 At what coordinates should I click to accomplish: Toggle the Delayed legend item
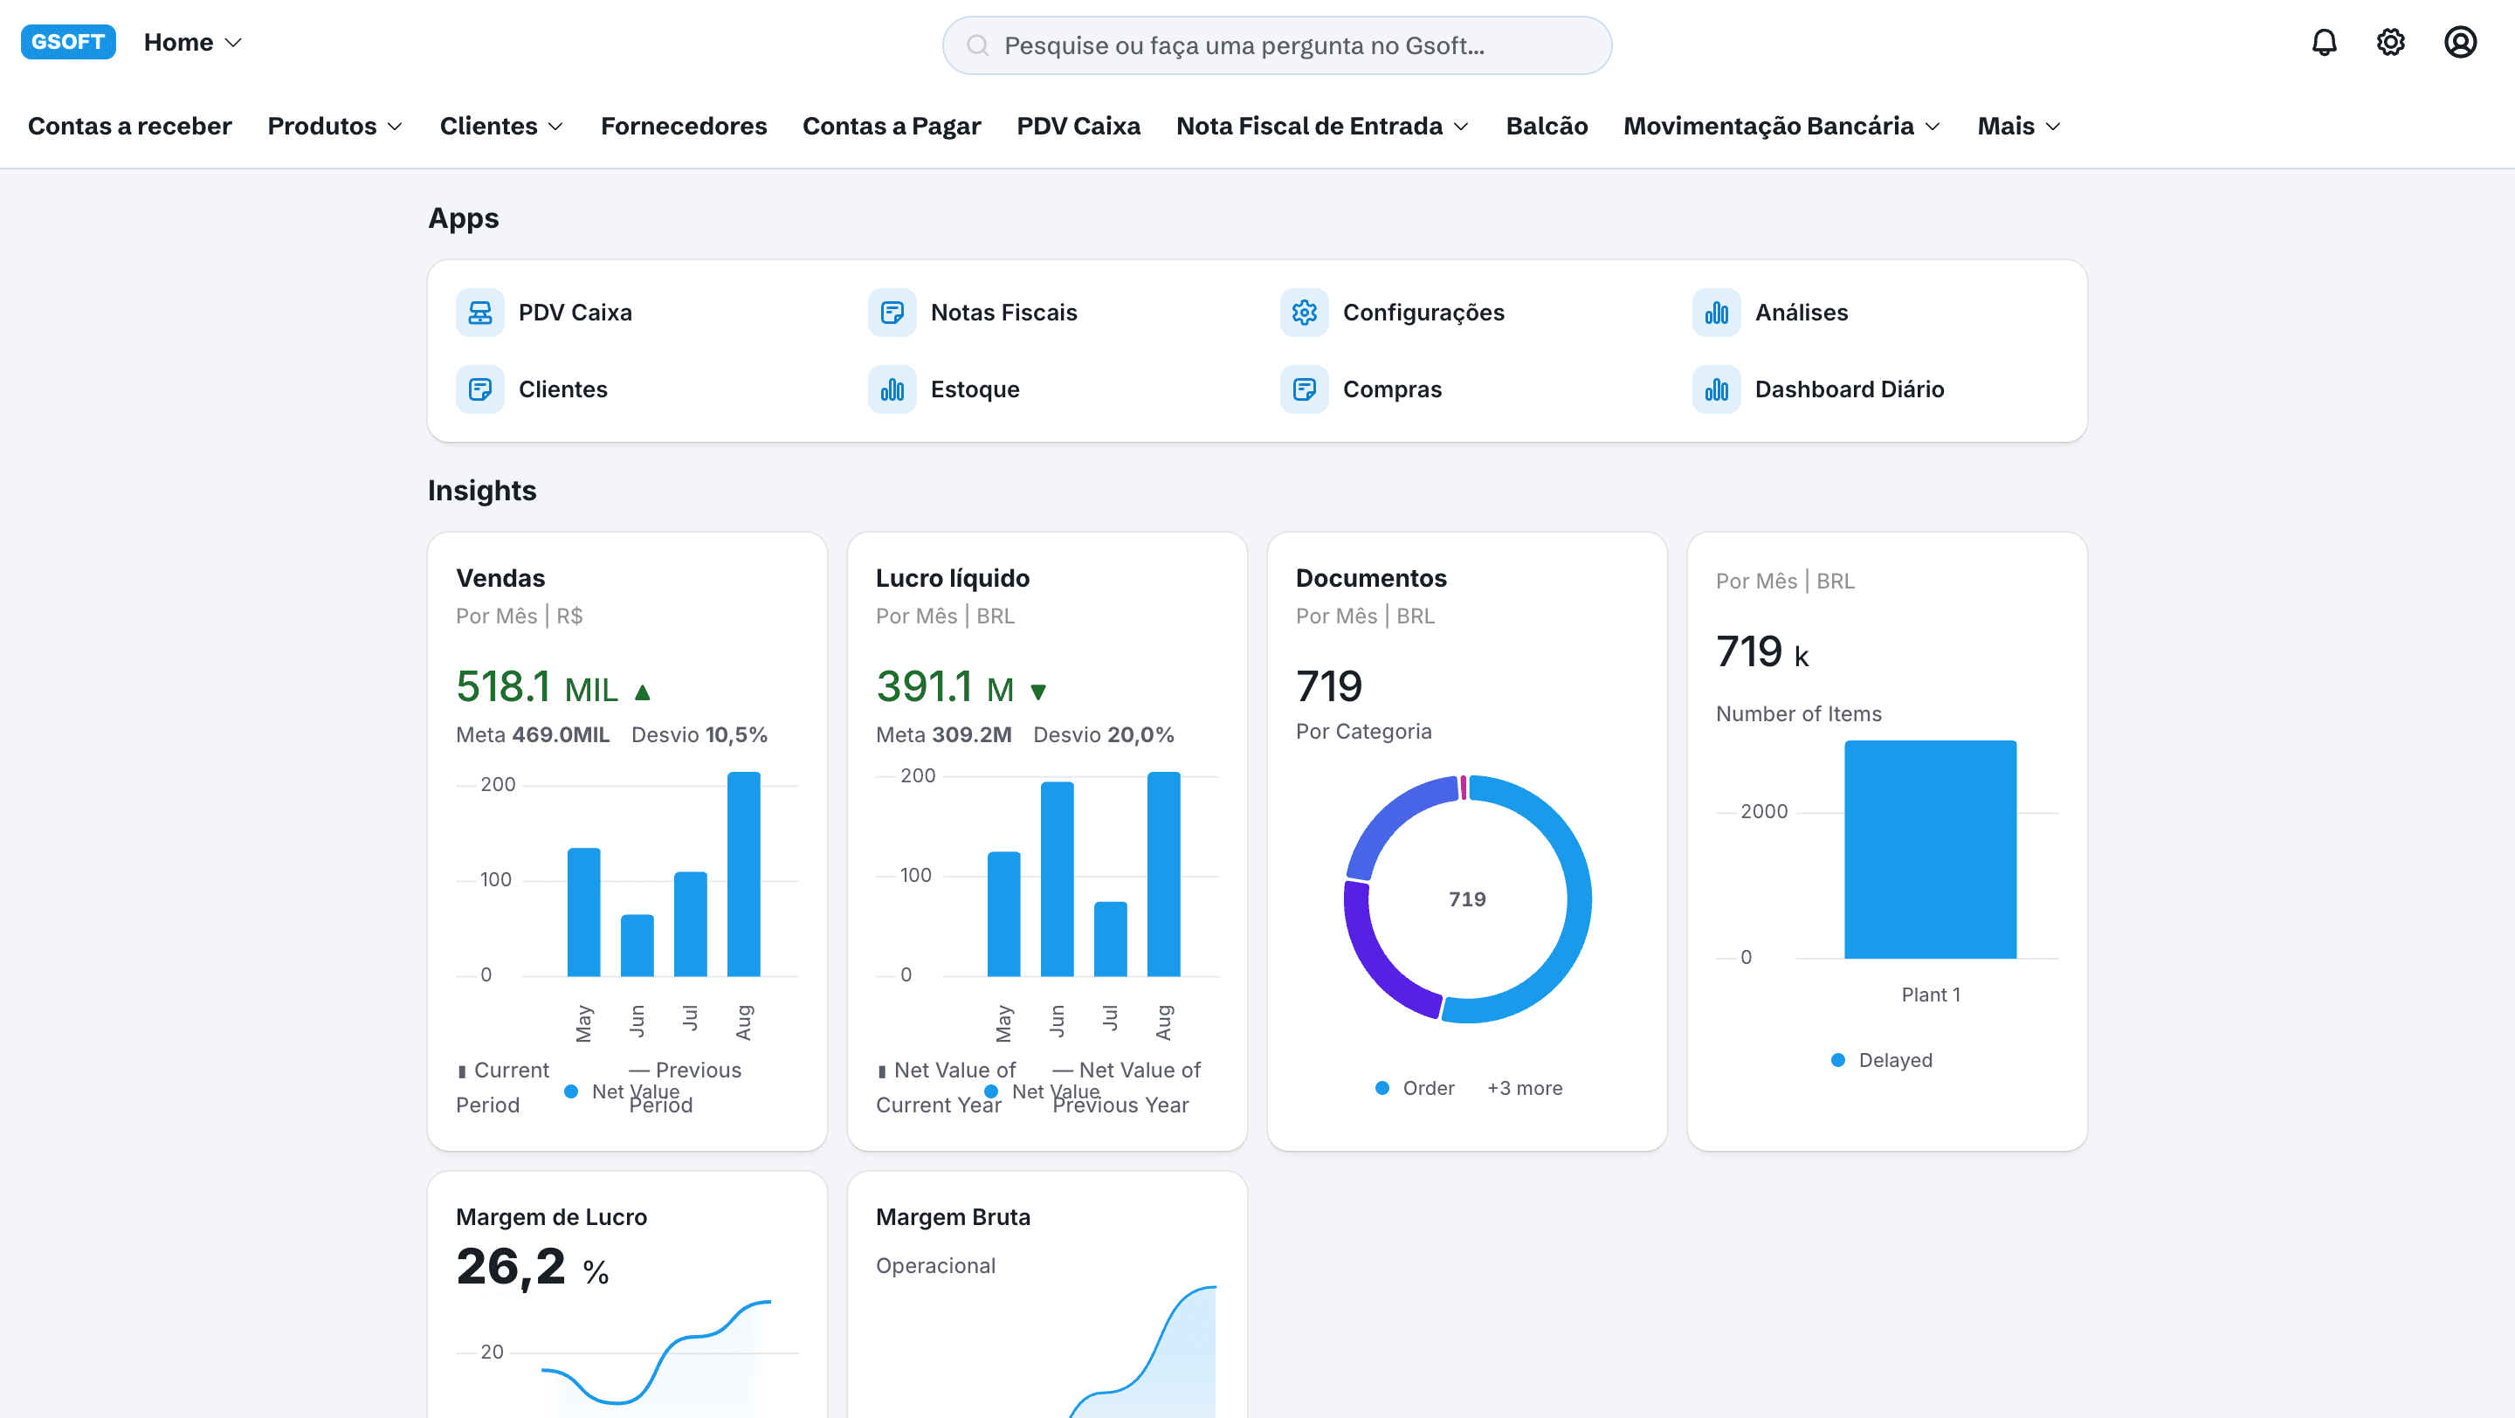[x=1881, y=1060]
